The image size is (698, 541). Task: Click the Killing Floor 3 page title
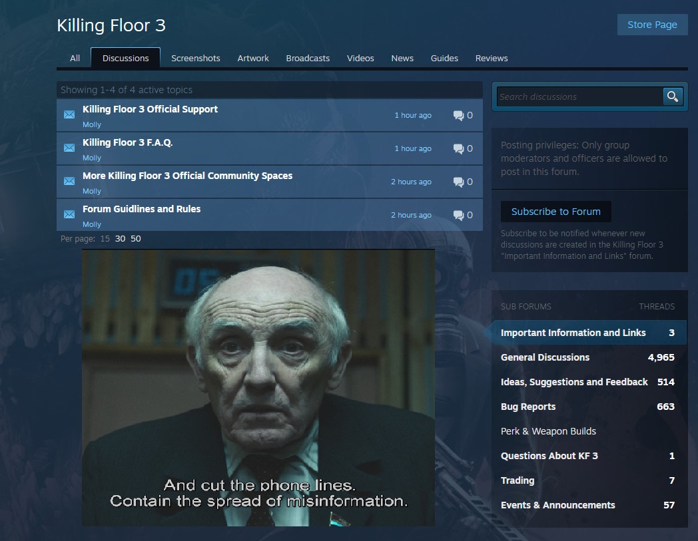(x=111, y=25)
